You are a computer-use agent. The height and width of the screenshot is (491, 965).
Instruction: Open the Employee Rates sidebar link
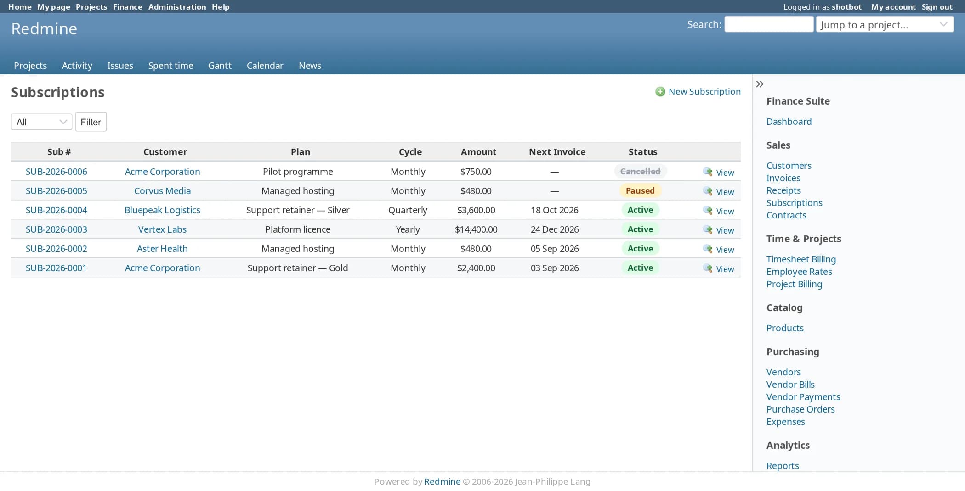(x=799, y=272)
